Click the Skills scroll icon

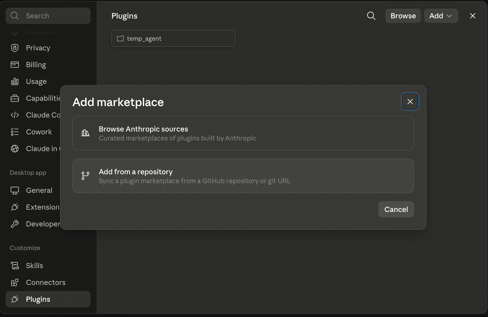15,266
